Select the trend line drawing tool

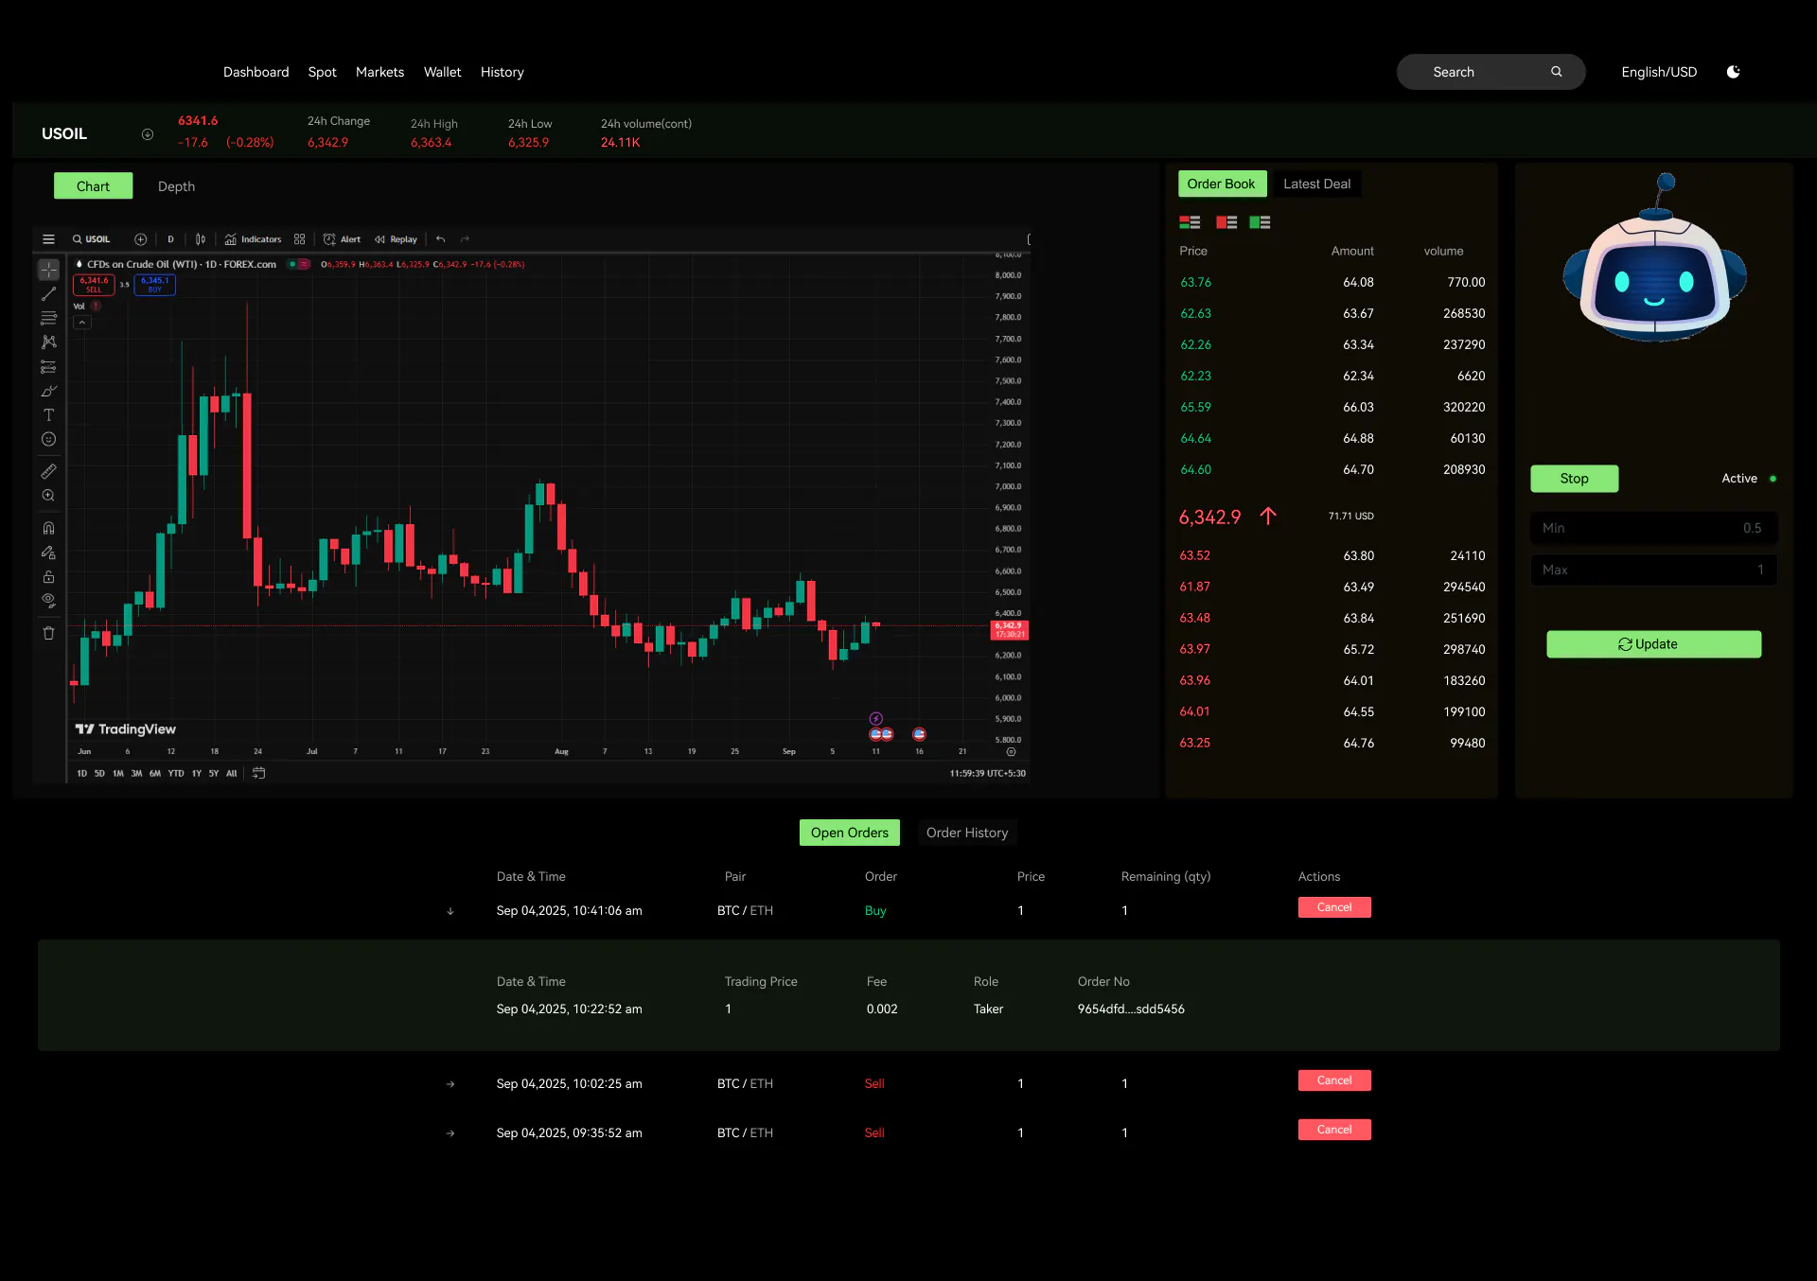(48, 294)
